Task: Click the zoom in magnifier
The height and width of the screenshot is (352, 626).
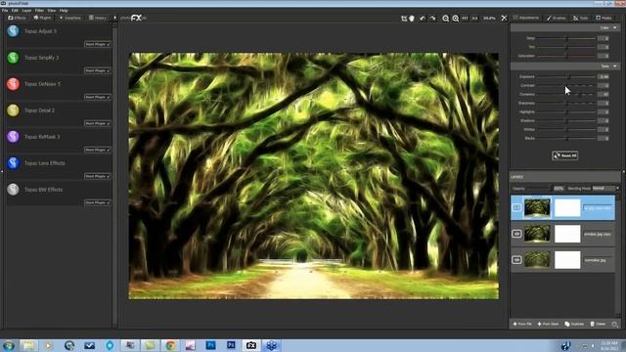Action: 455,19
